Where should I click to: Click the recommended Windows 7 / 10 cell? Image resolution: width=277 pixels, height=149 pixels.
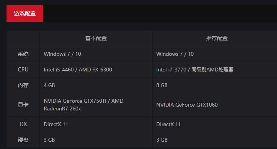215,54
